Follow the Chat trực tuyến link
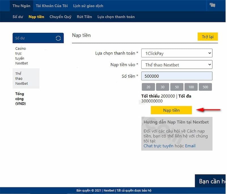 158,146
